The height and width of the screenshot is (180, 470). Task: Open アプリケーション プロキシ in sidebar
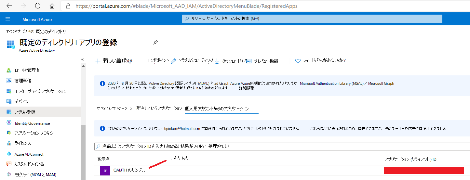[x=34, y=133]
